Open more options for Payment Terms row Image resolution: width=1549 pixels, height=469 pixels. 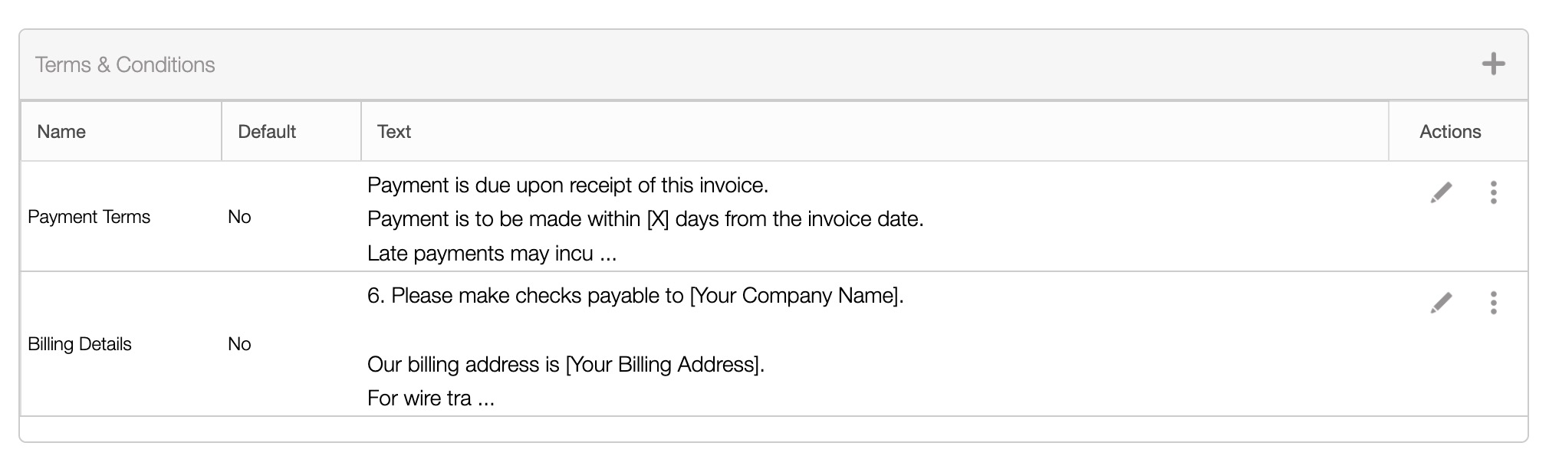1493,192
